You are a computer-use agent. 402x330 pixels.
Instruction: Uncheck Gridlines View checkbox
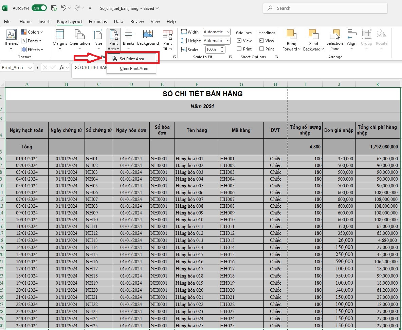239,41
